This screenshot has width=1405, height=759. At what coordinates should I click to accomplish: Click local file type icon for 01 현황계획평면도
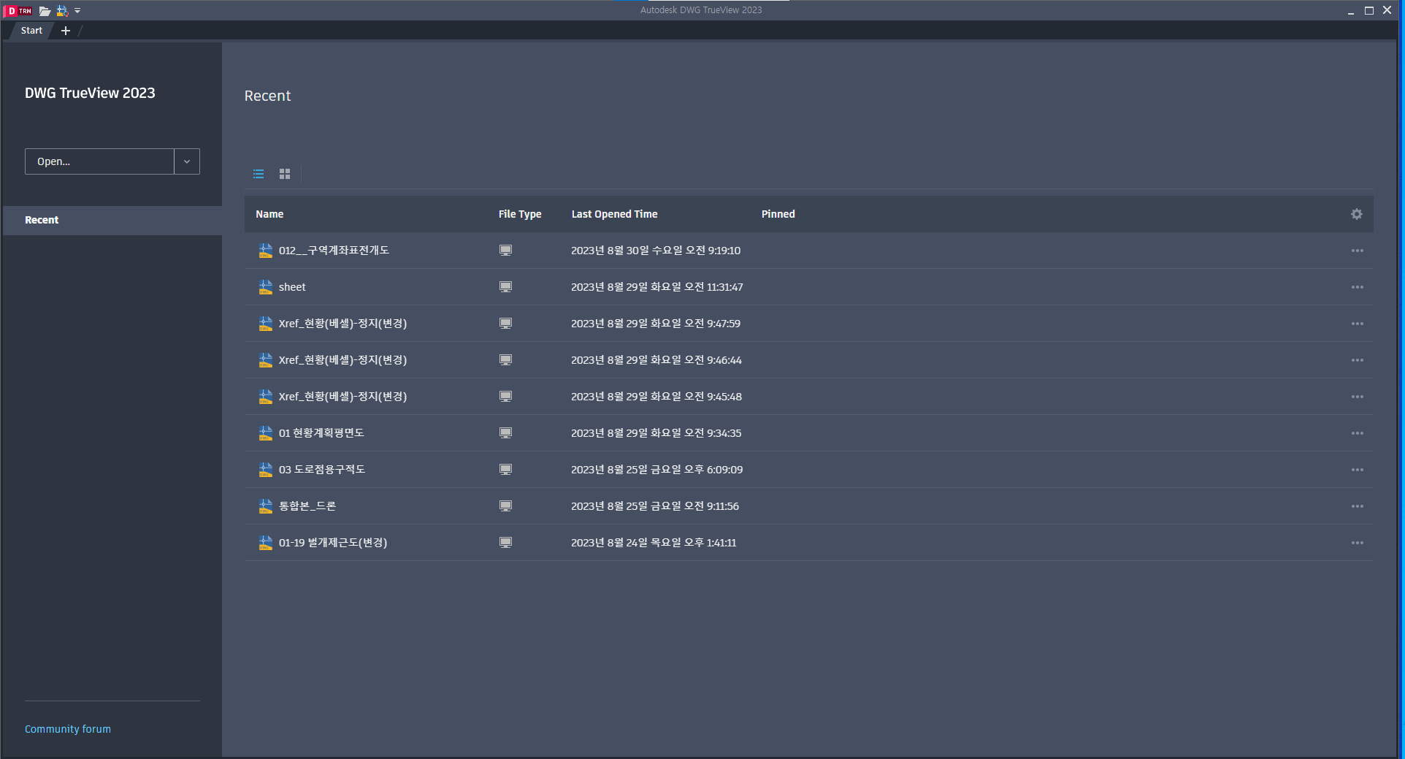[x=505, y=433]
